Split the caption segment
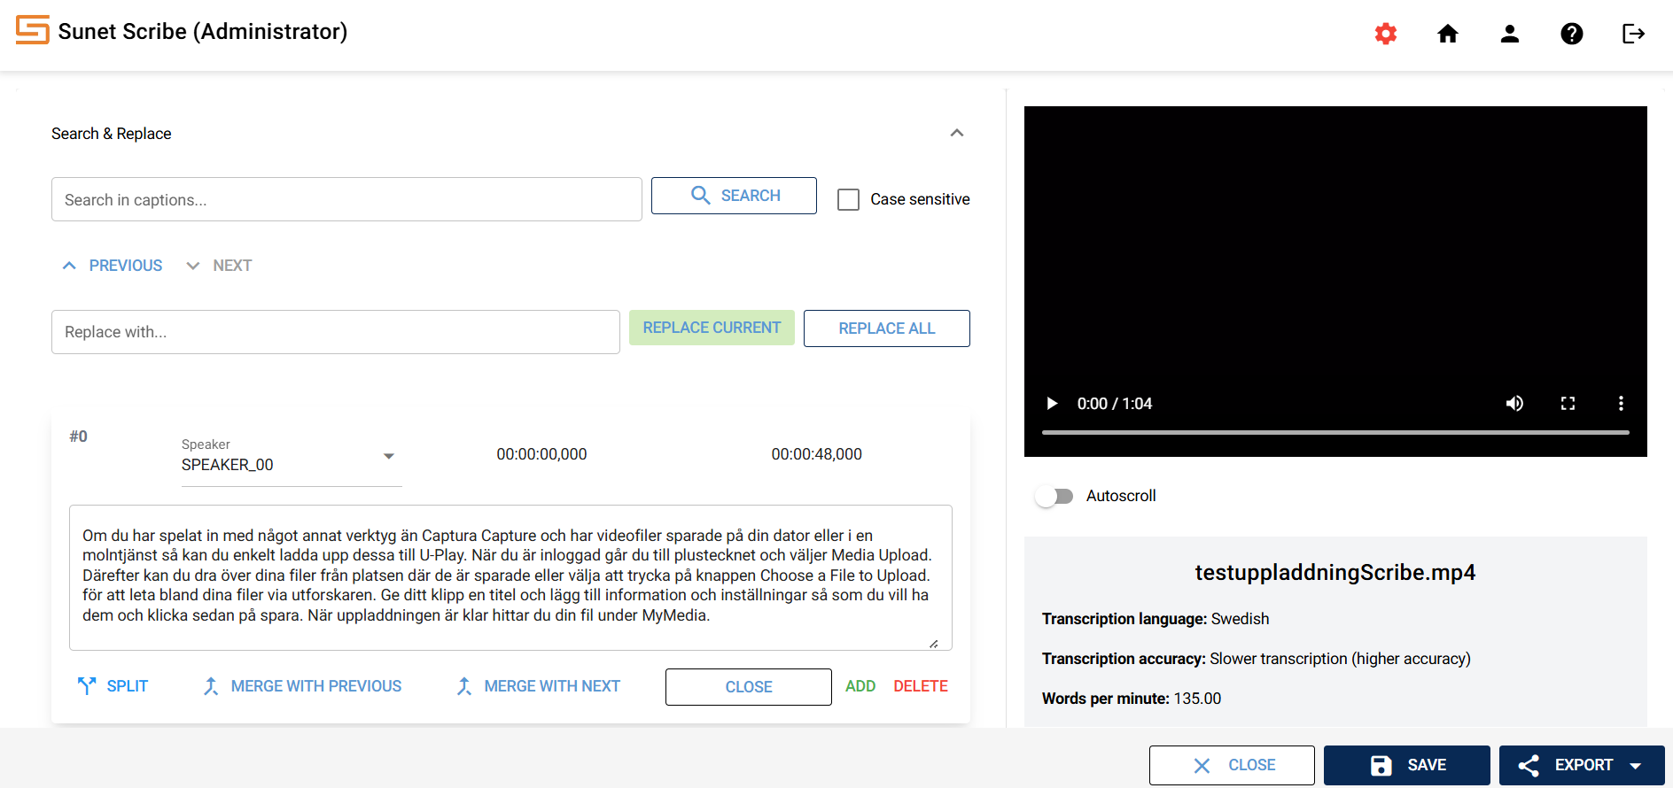Viewport: 1673px width, 788px height. (x=113, y=686)
